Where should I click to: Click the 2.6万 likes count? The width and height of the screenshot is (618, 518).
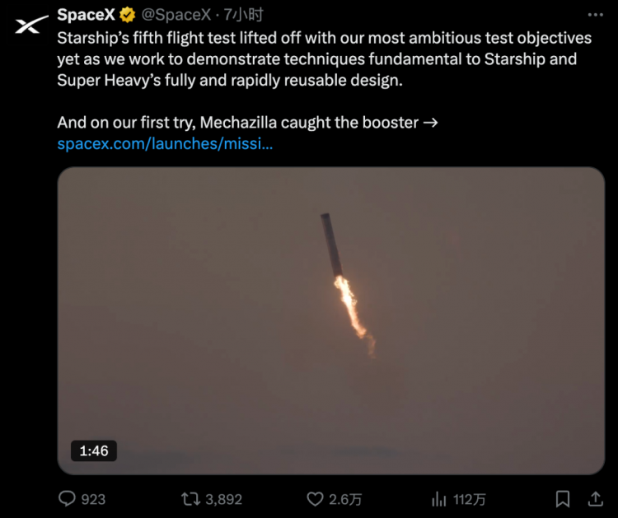pos(345,500)
